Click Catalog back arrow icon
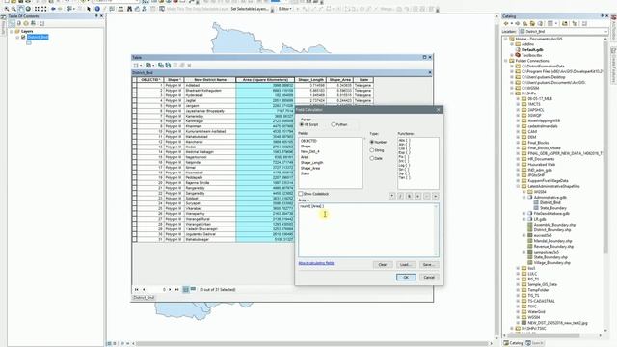 pos(505,23)
